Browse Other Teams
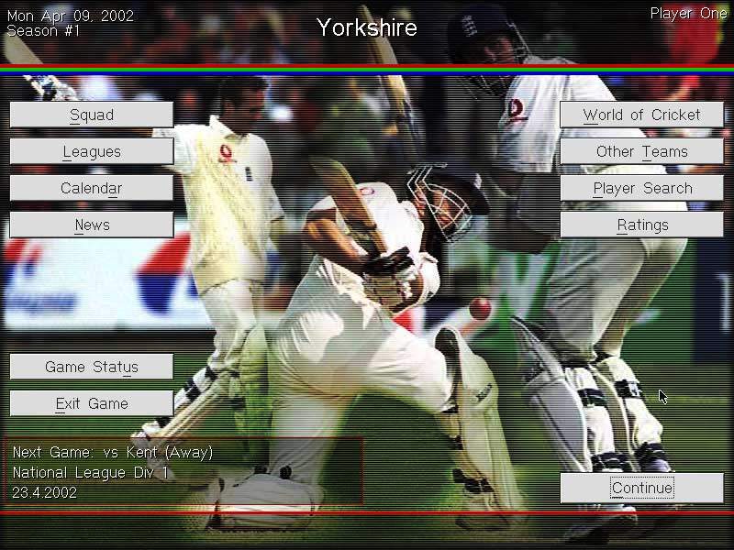The width and height of the screenshot is (734, 550). click(641, 151)
